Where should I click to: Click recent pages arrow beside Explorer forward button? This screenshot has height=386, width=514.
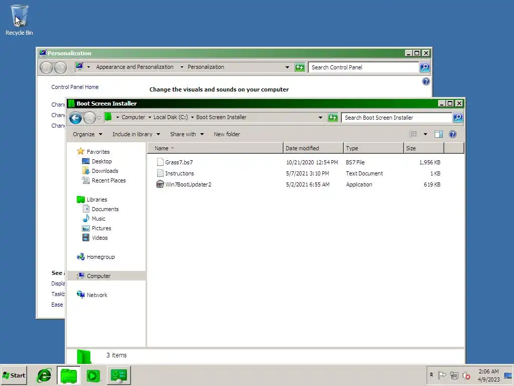tap(99, 118)
